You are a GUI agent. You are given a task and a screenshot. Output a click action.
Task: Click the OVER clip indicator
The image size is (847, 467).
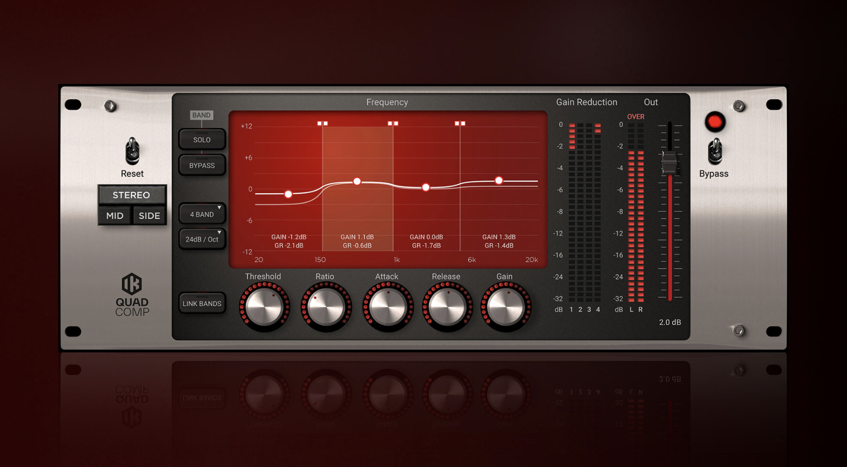(635, 117)
